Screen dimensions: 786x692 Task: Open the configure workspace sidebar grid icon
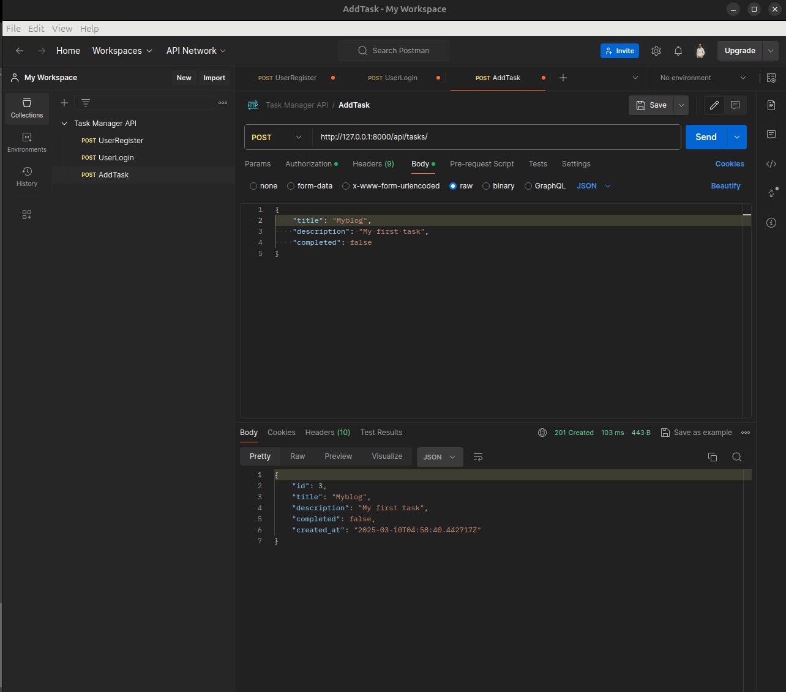(x=27, y=215)
